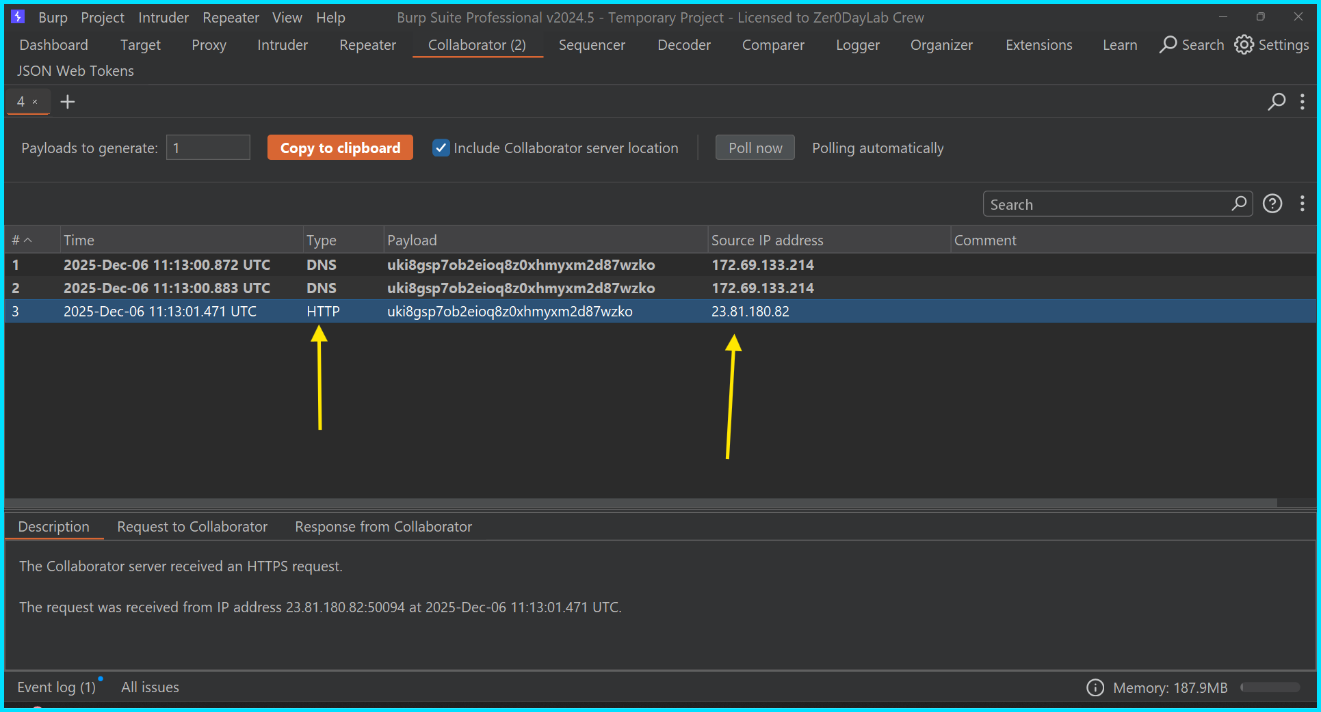Switch to the Dashboard tab
This screenshot has width=1321, height=712.
(53, 45)
